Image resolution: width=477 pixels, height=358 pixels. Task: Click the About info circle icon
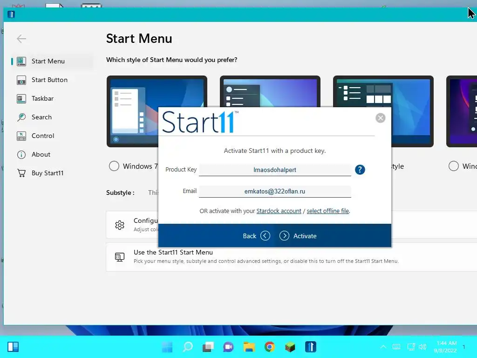tap(21, 155)
